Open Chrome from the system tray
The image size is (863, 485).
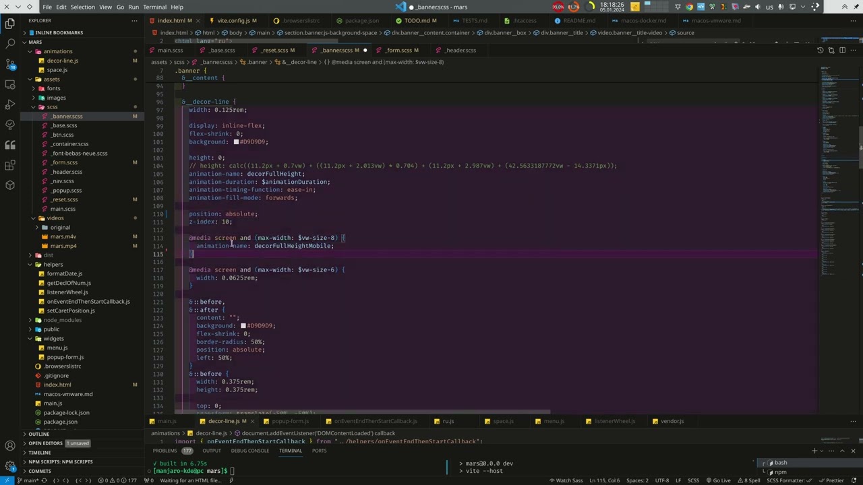tap(689, 7)
